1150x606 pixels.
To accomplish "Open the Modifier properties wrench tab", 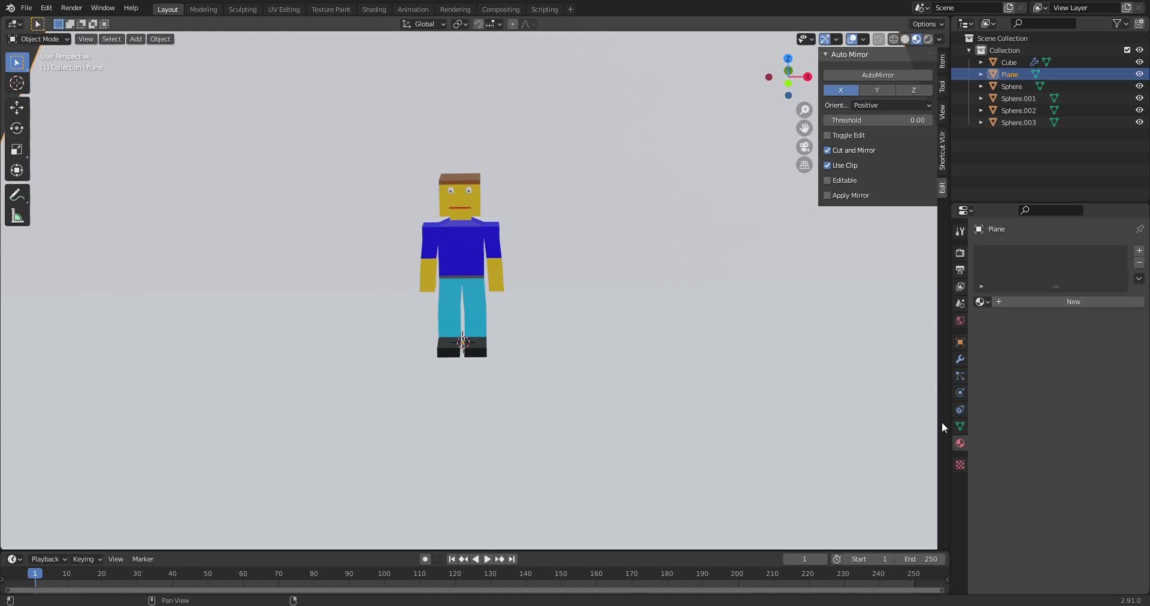I will 960,359.
